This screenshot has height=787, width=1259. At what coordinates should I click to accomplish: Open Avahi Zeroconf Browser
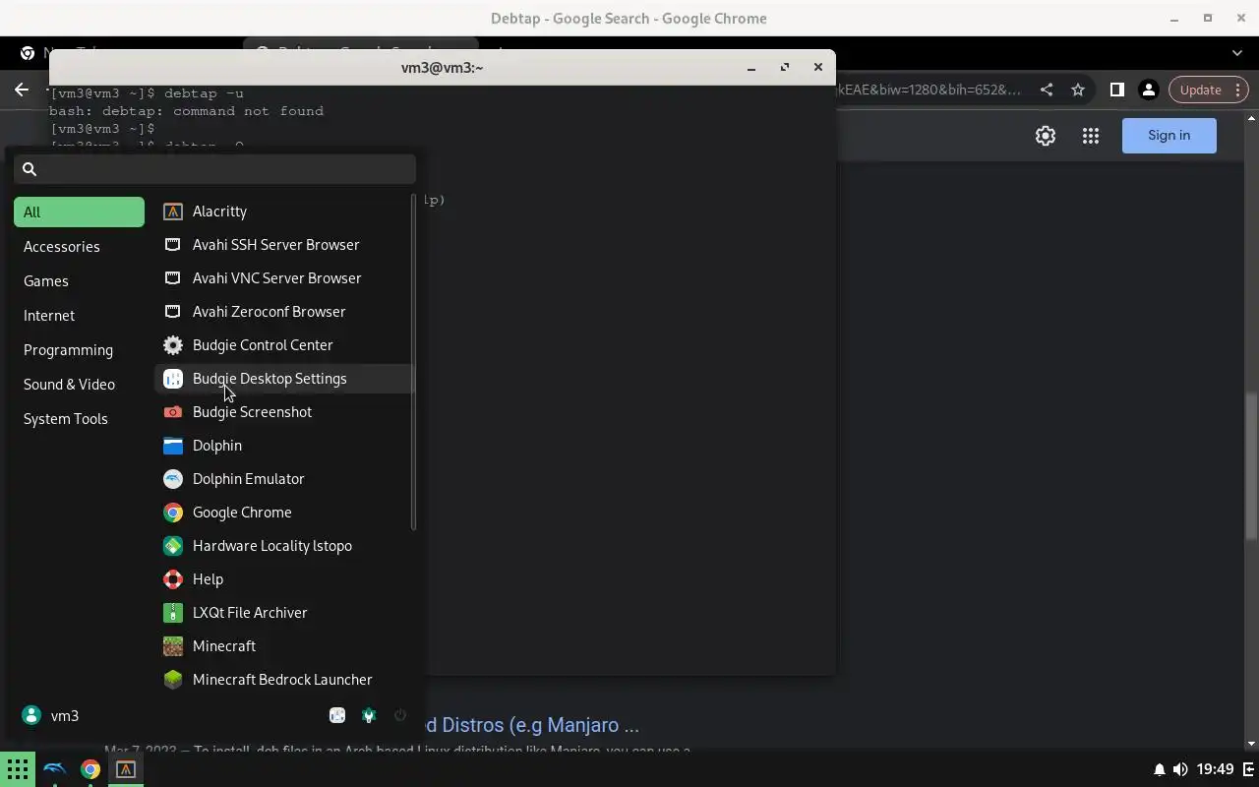click(284, 312)
